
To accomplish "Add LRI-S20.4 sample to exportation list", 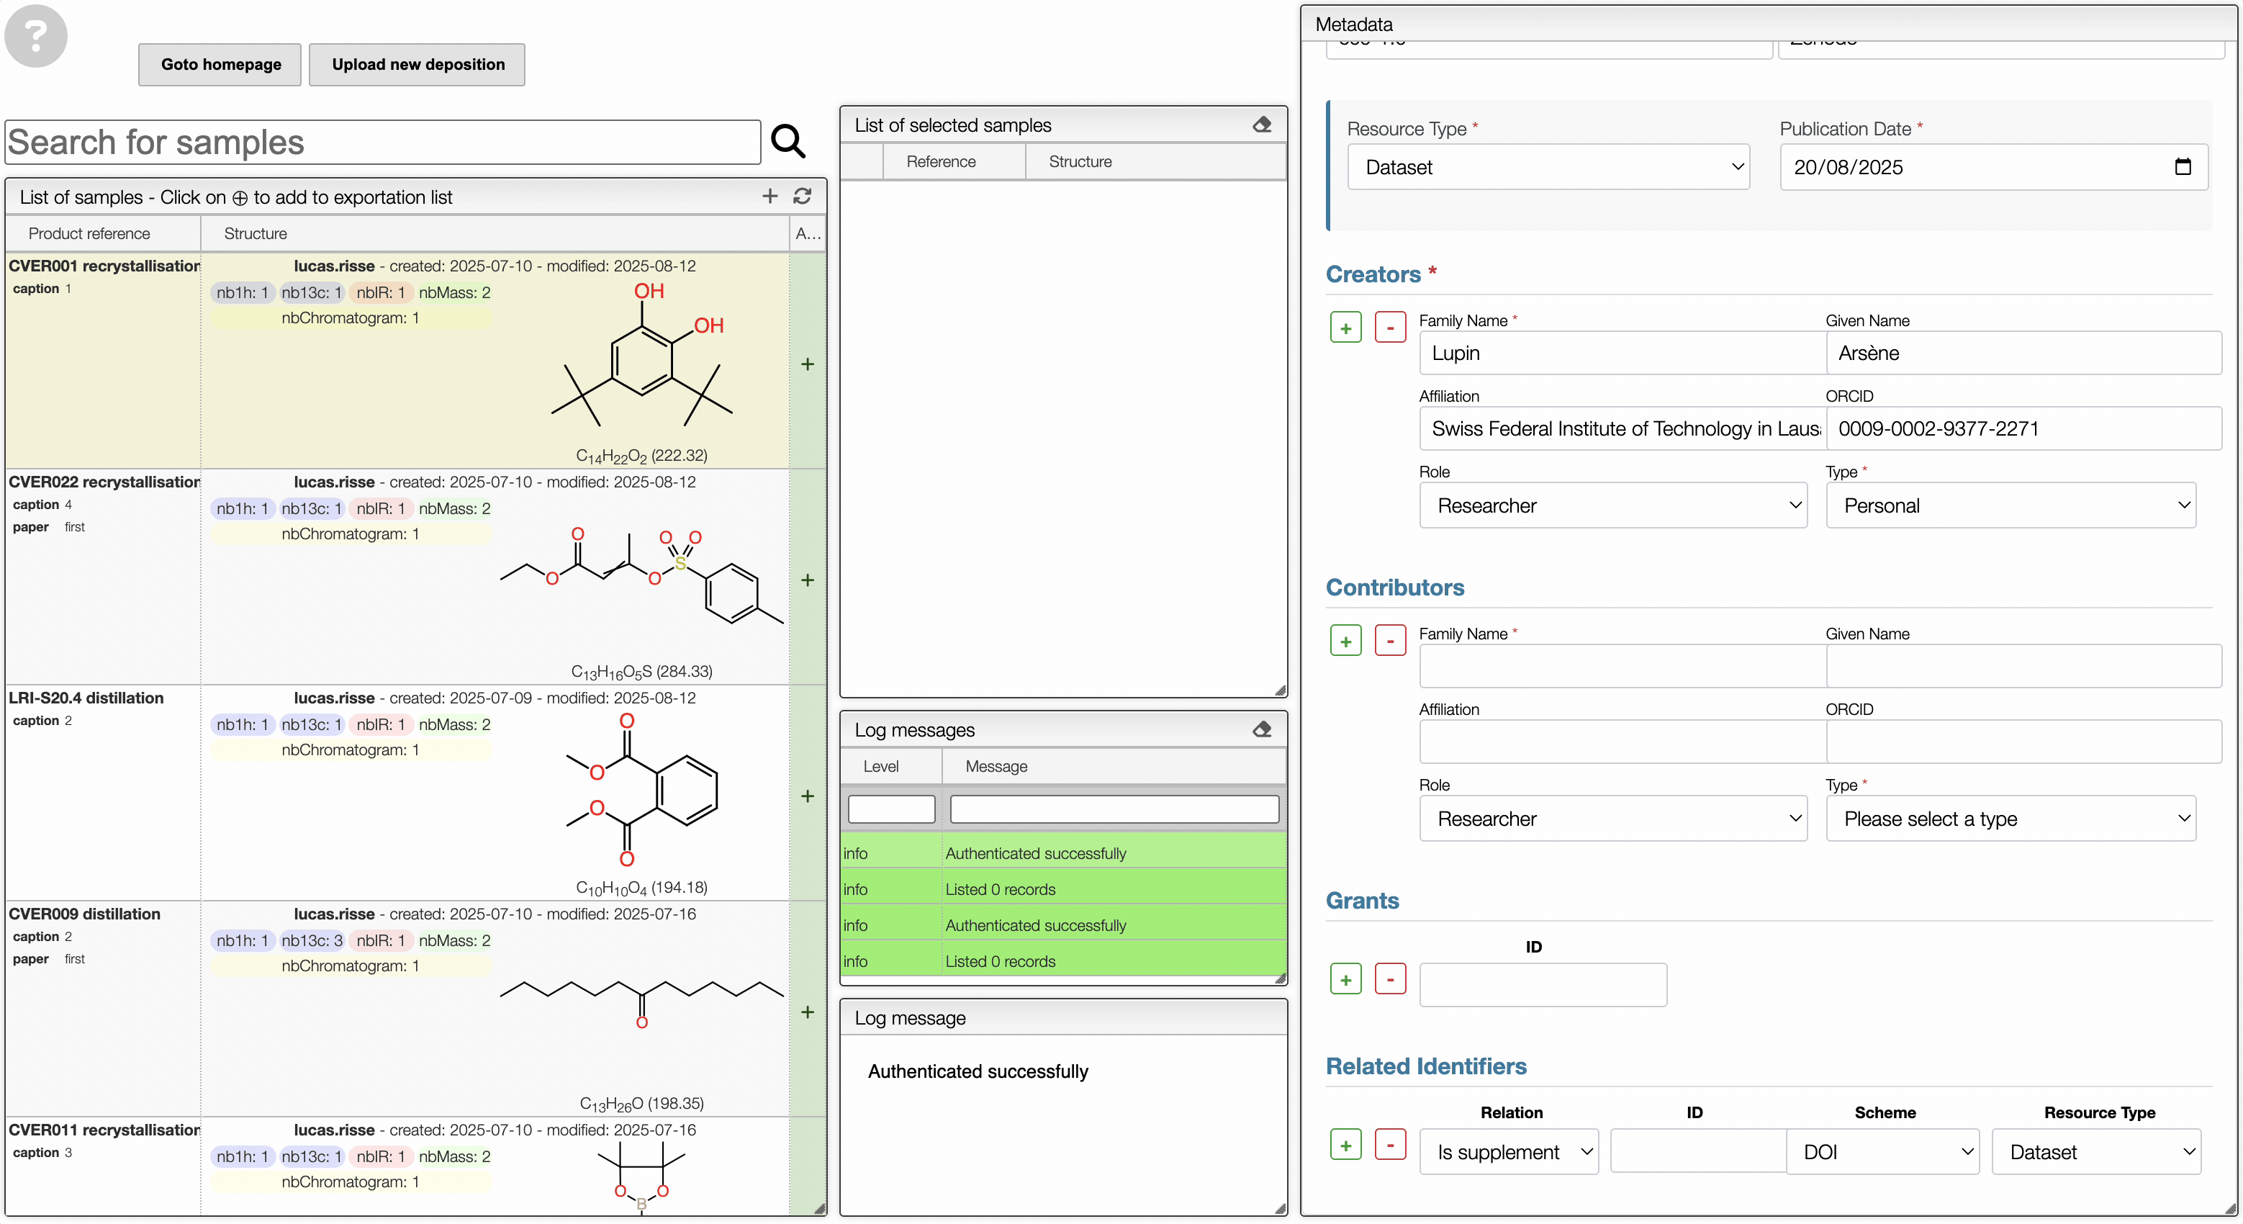I will [807, 796].
